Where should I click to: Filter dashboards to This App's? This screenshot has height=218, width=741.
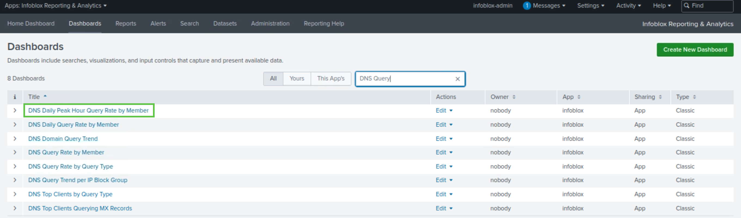tap(330, 79)
